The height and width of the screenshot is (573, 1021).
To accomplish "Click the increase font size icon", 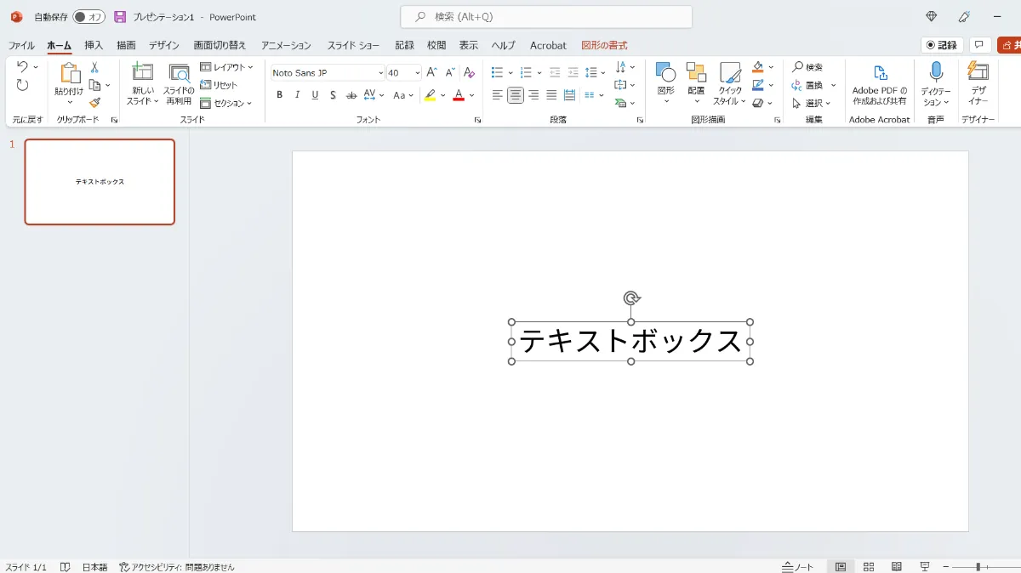I will pos(431,73).
